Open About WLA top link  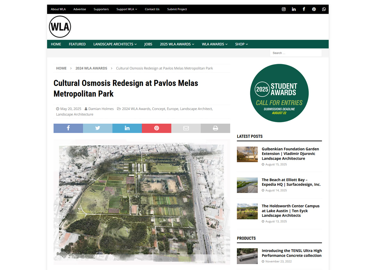(58, 9)
